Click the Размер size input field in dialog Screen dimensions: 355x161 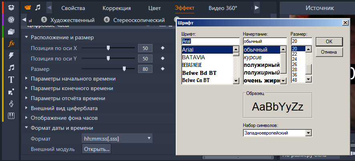click(301, 41)
